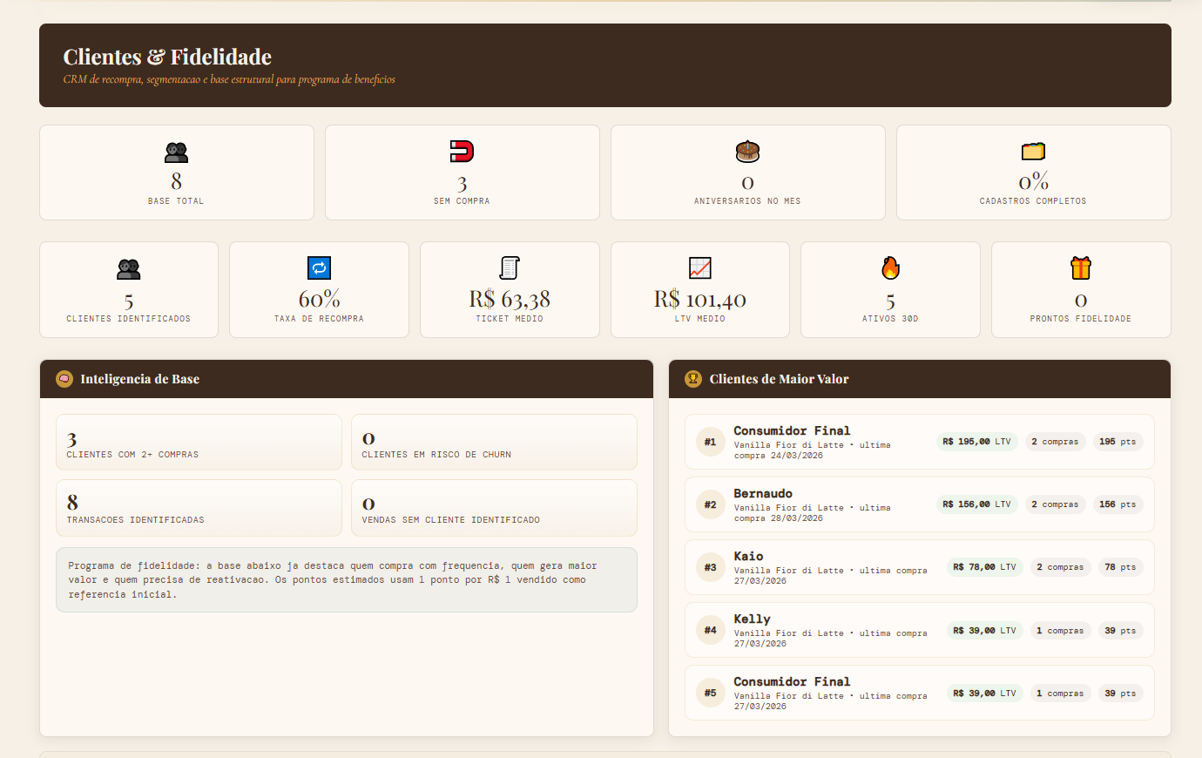
Task: Click the folder icon for Cadastros Completos
Action: (1033, 152)
